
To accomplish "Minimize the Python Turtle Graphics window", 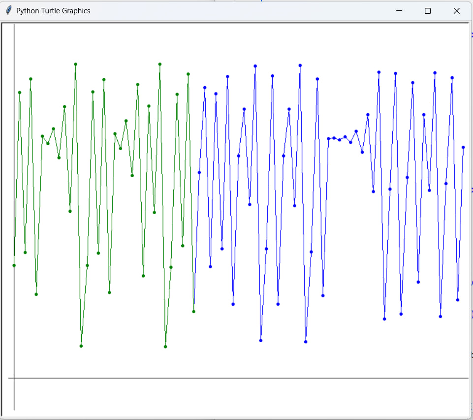I will [399, 11].
